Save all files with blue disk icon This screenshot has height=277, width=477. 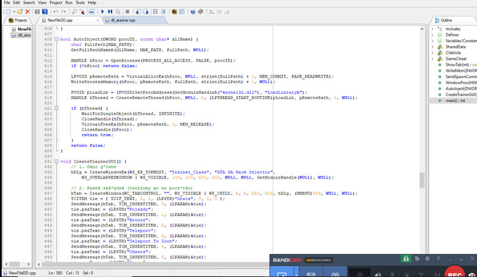[45, 11]
